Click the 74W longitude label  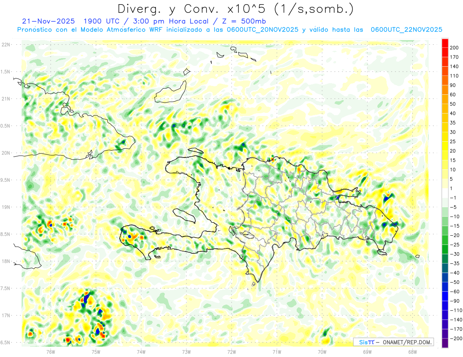[x=141, y=352]
